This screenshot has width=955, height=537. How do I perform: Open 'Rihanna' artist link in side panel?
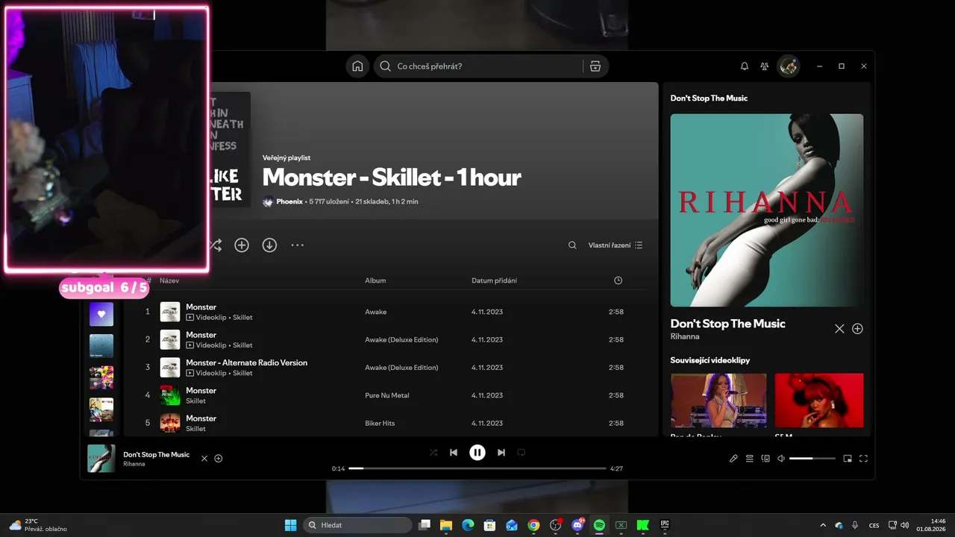coord(685,336)
